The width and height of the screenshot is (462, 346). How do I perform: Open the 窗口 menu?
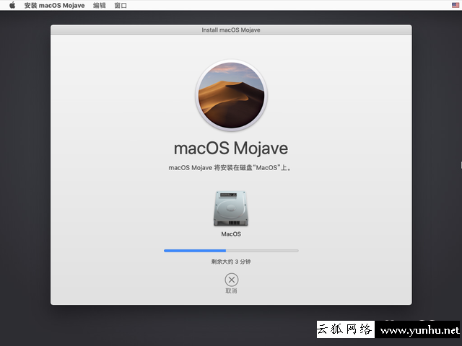[121, 5]
